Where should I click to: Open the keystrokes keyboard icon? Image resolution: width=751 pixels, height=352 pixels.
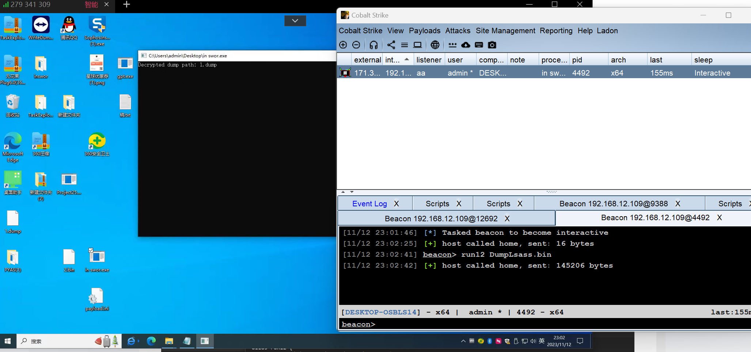tap(479, 45)
